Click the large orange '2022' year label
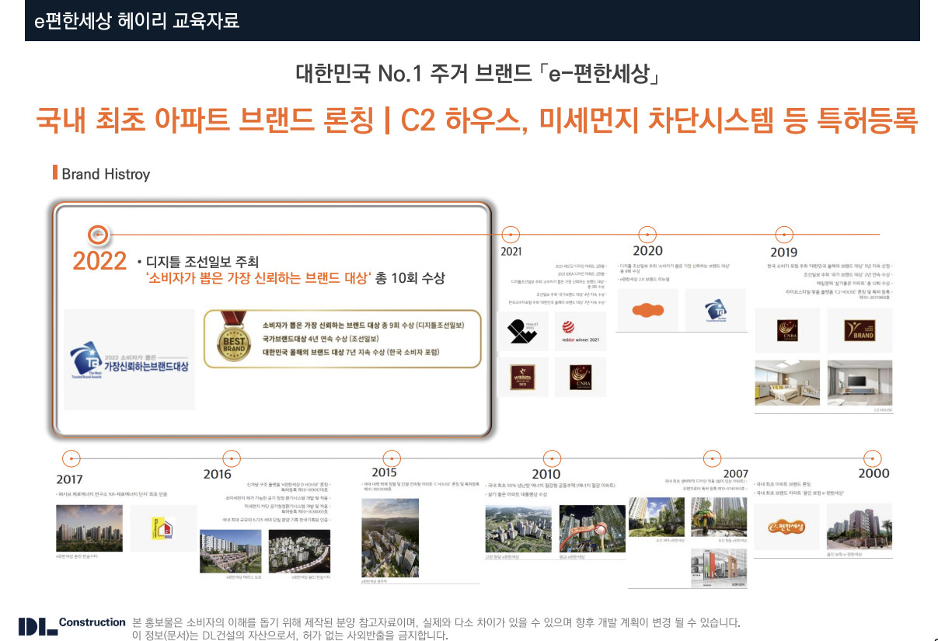Image resolution: width=938 pixels, height=641 pixels. (x=99, y=261)
